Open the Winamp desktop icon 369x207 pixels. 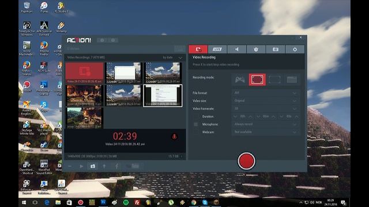61,27
